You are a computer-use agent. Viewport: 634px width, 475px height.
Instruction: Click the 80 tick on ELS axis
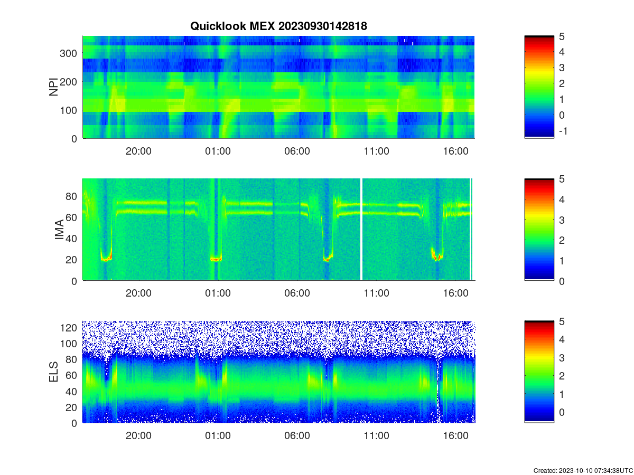pyautogui.click(x=72, y=359)
